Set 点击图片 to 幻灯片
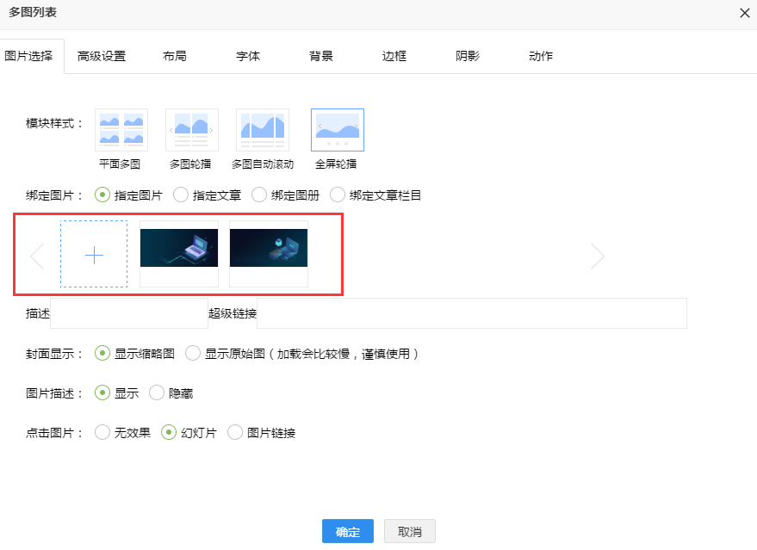Screen dimensions: 757x550 click(x=169, y=432)
